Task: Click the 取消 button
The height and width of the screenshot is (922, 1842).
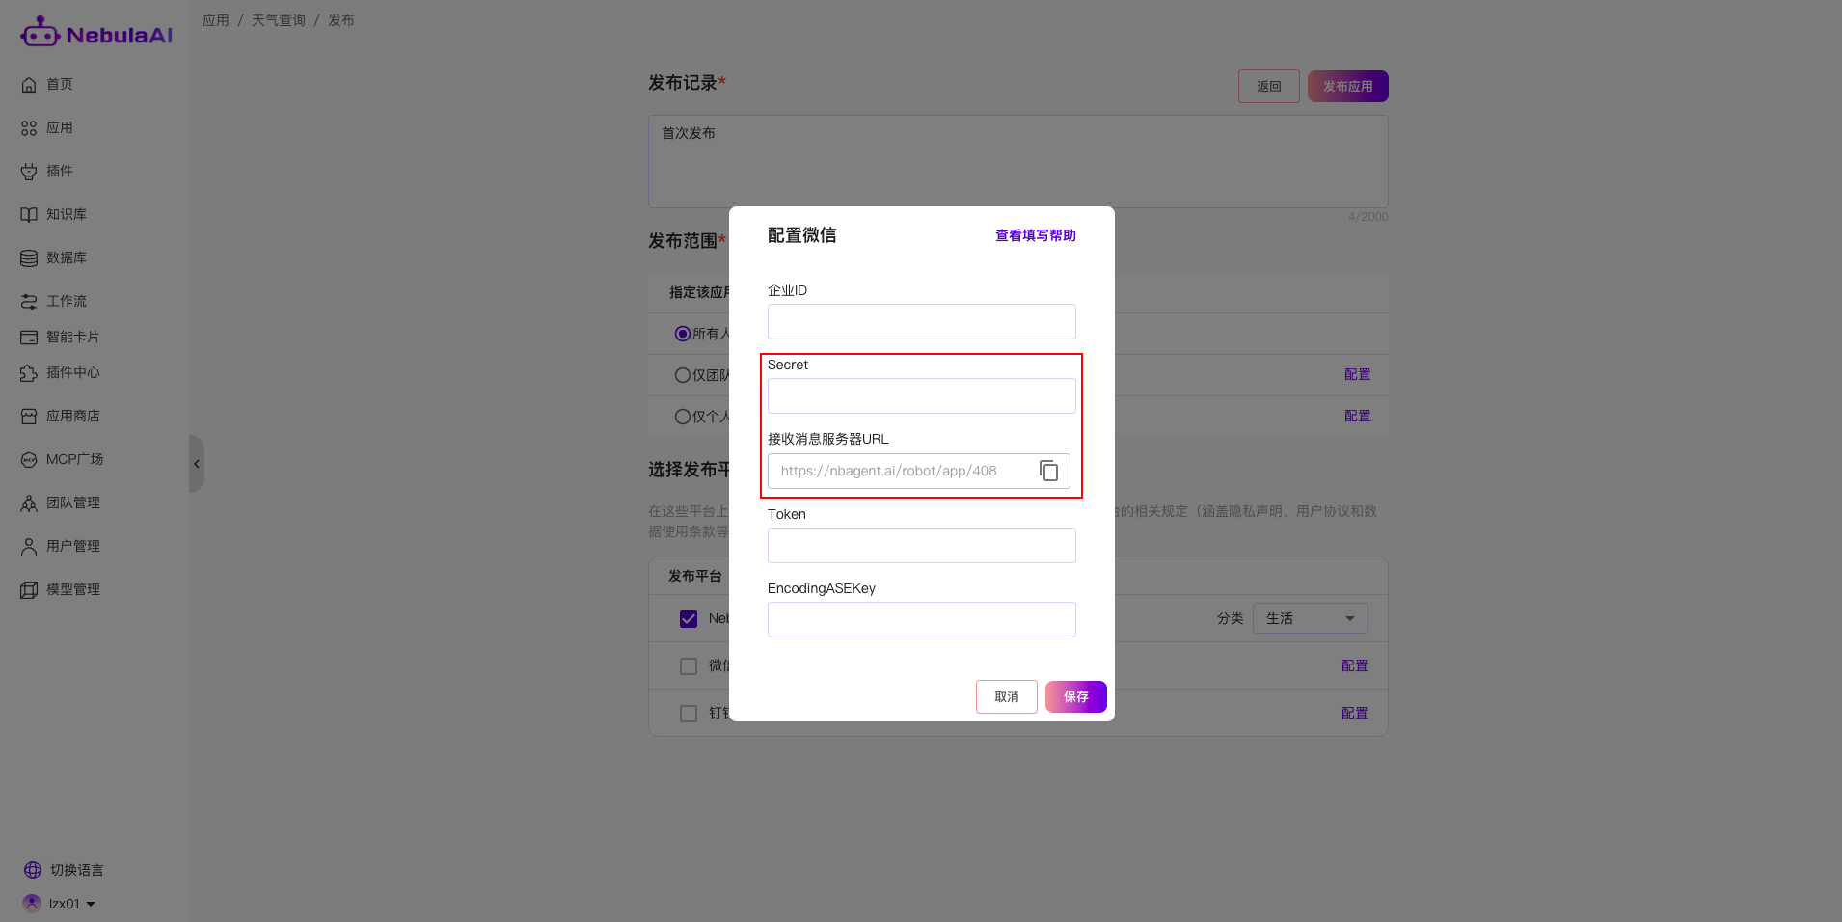Action: point(1007,696)
